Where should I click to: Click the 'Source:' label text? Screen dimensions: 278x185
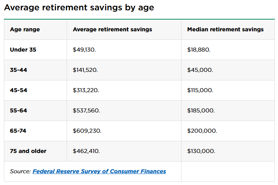coord(20,171)
